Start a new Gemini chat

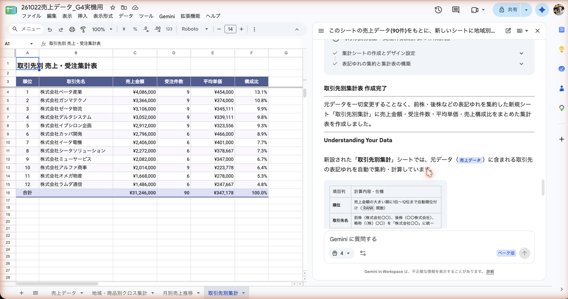click(x=508, y=31)
